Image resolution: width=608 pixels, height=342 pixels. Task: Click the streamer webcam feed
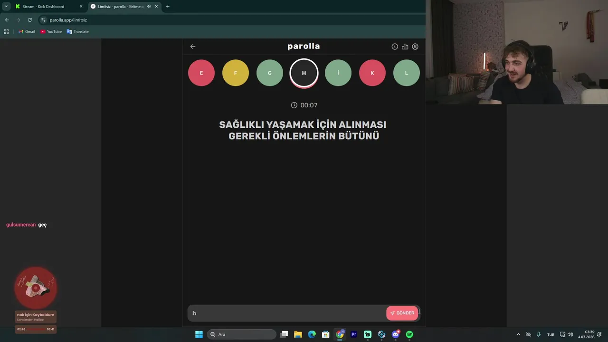pyautogui.click(x=517, y=52)
